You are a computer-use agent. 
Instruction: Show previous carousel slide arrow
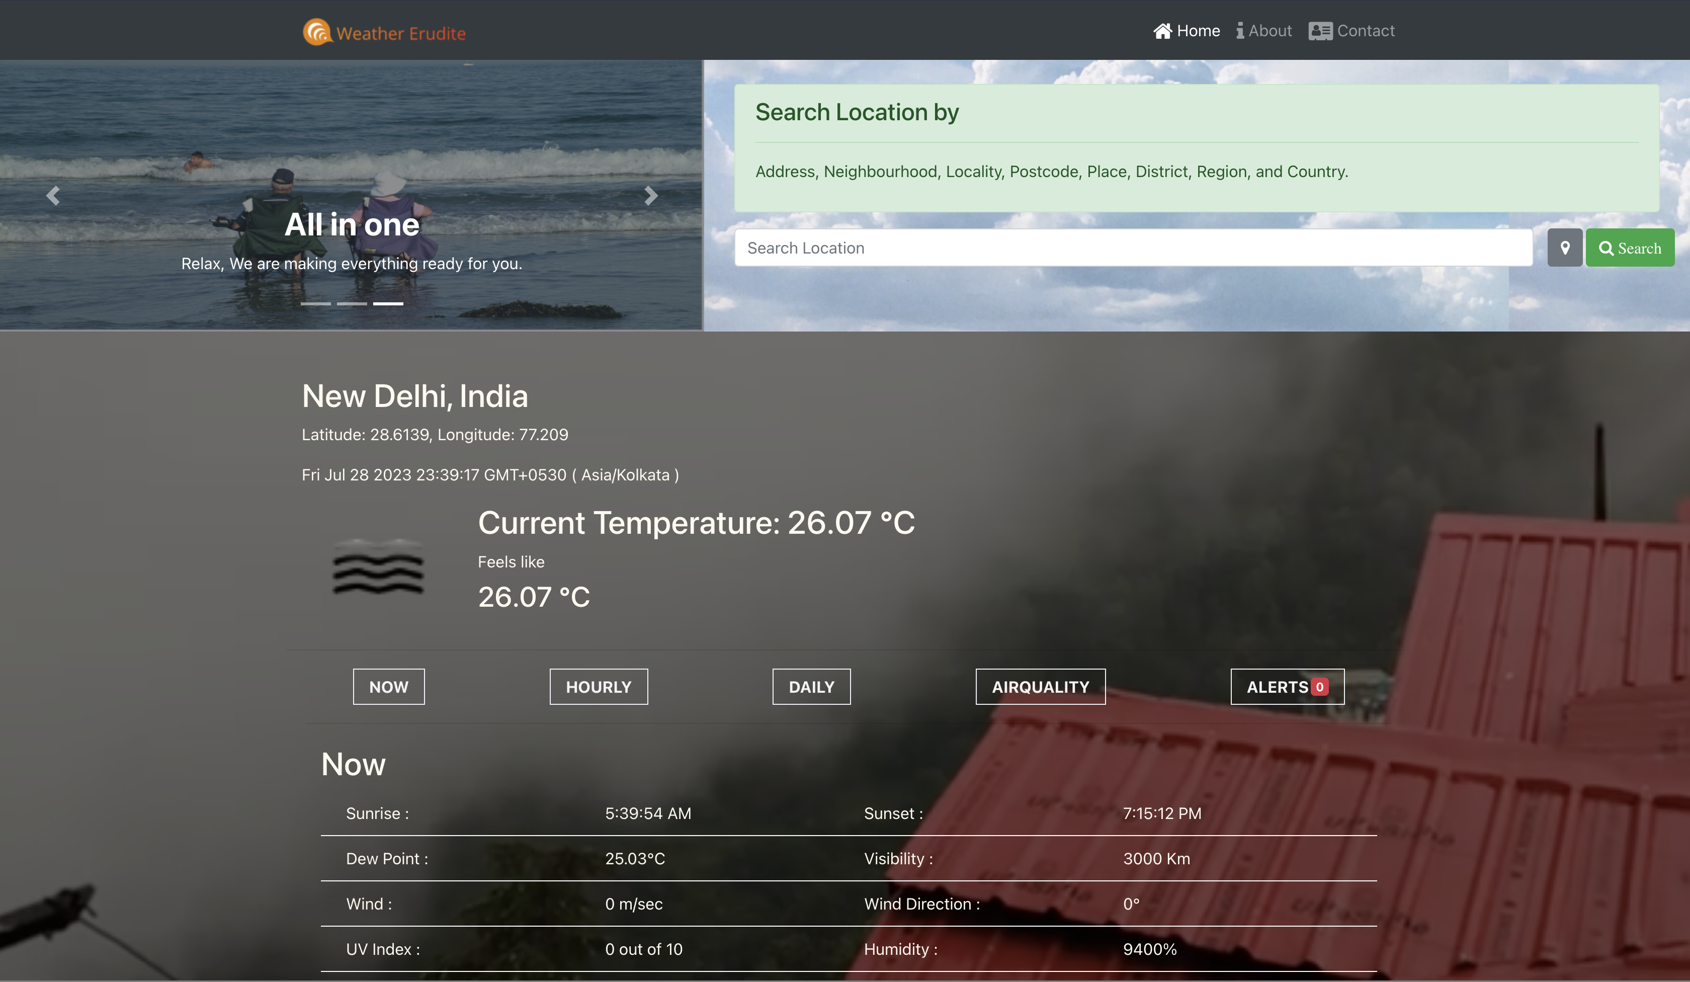tap(53, 195)
